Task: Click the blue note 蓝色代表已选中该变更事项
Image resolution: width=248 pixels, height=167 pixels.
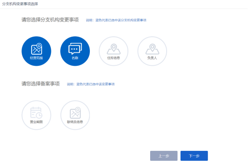Action: click(x=96, y=84)
